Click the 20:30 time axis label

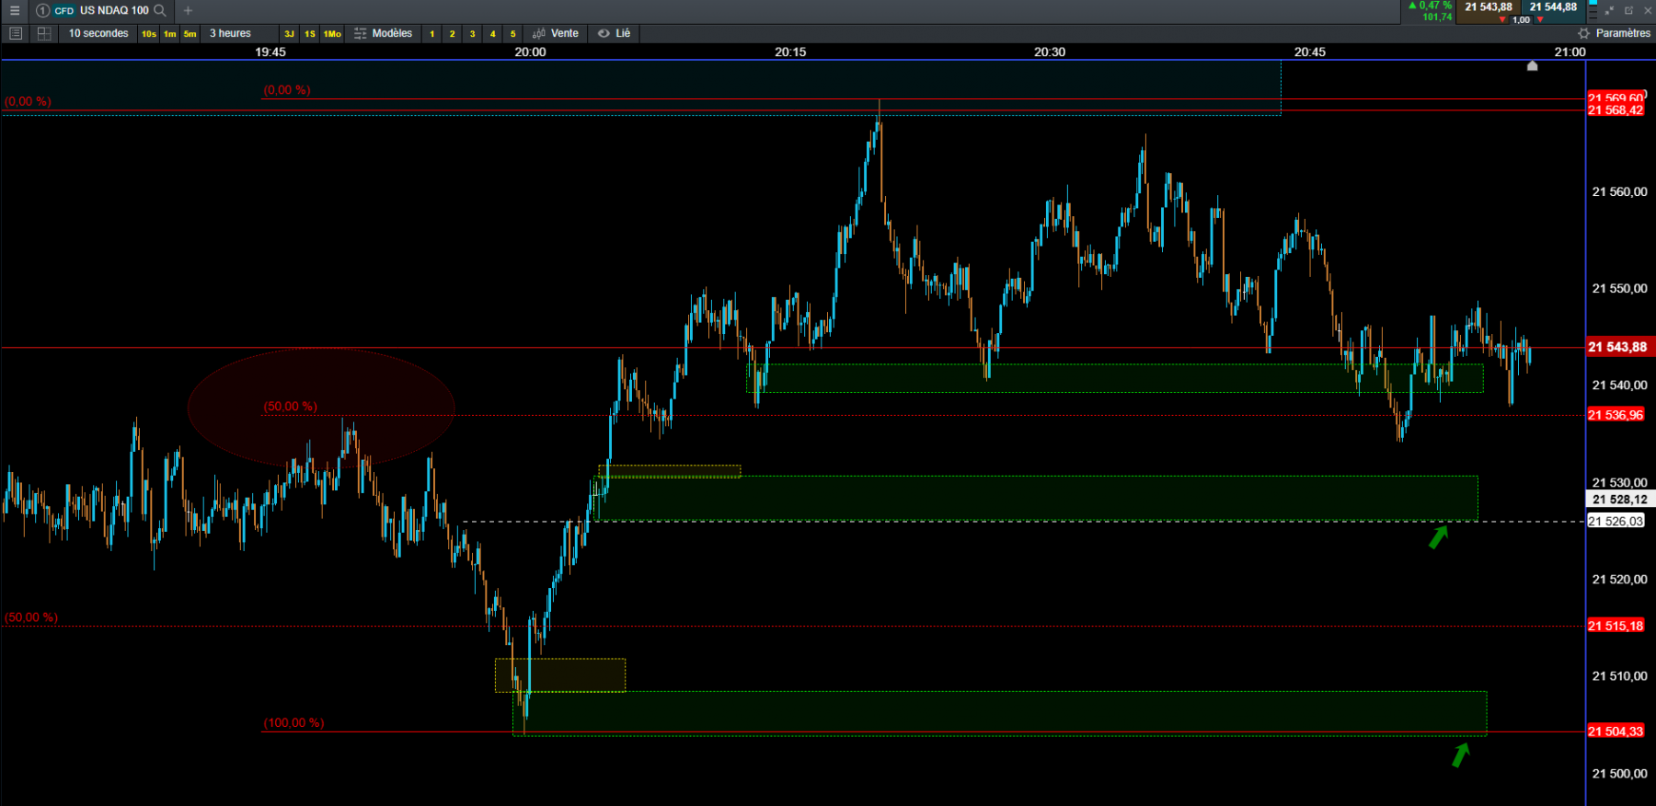[1050, 52]
